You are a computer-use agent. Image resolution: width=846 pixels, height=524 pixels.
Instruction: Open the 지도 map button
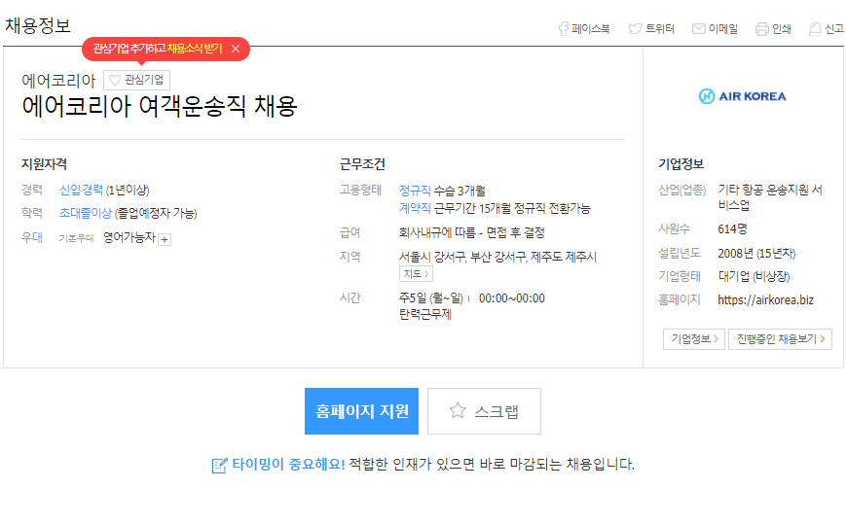pos(416,274)
